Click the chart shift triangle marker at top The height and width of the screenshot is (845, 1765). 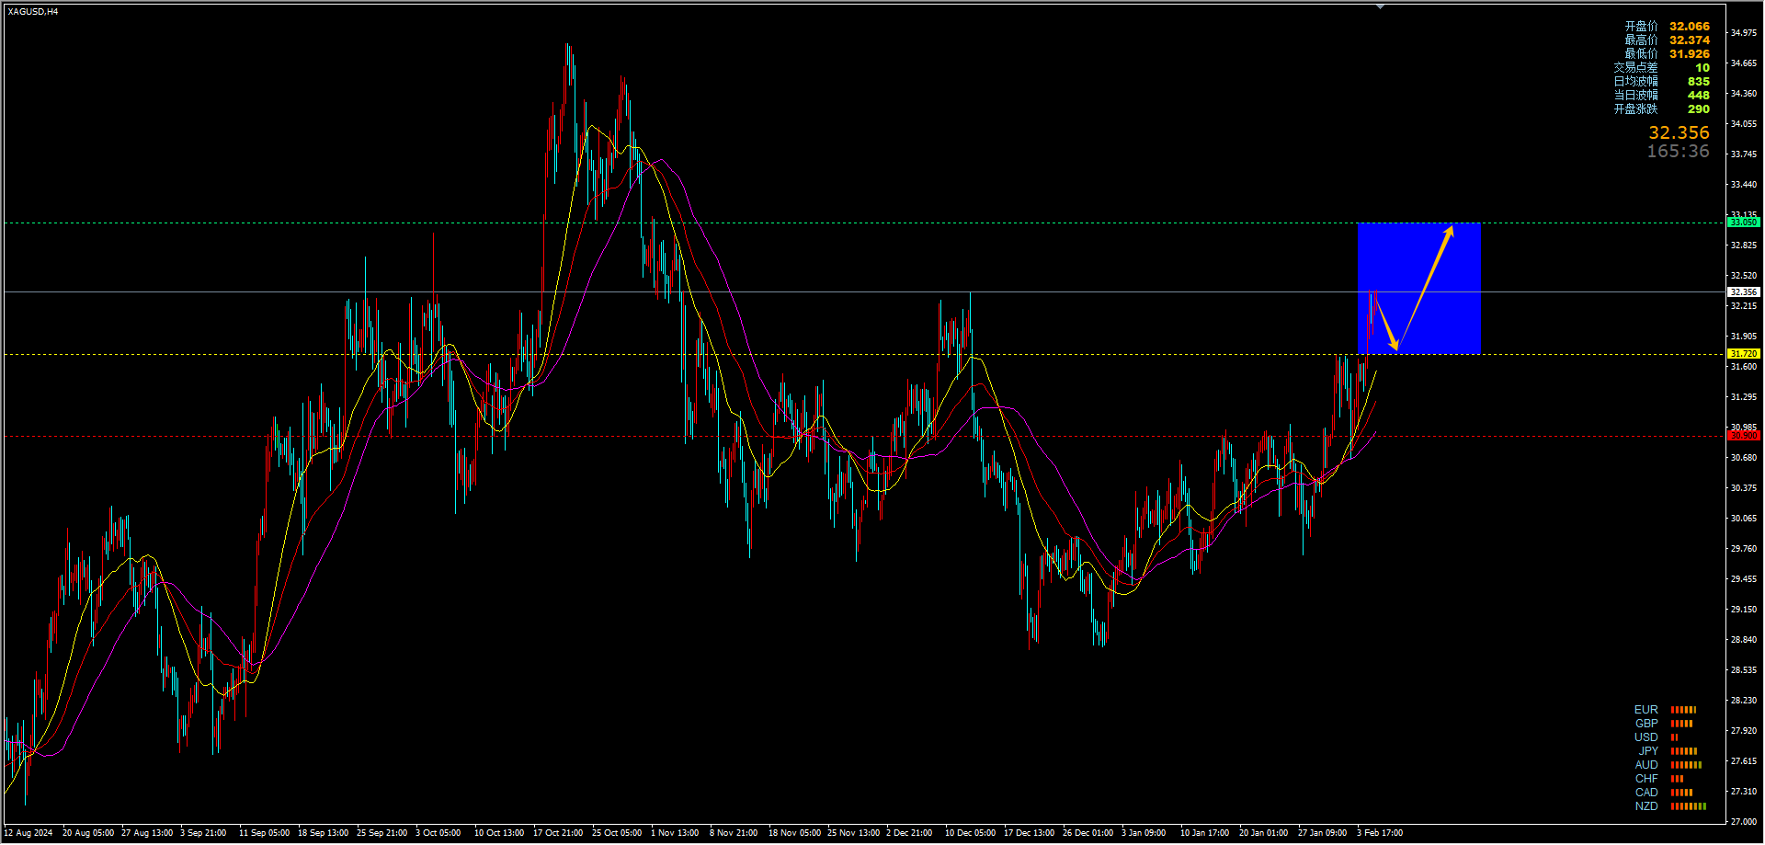pos(1380,6)
